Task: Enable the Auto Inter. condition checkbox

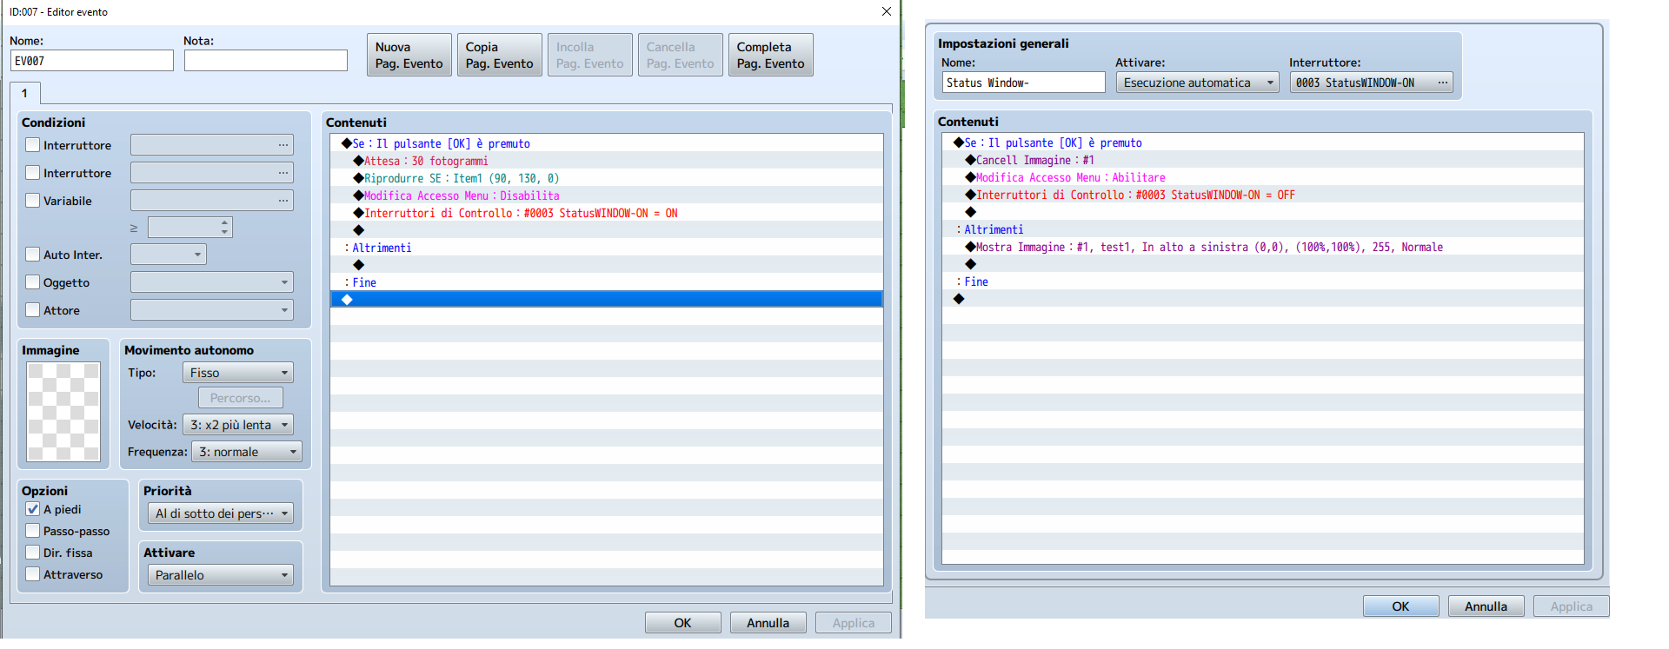Action: [x=33, y=255]
